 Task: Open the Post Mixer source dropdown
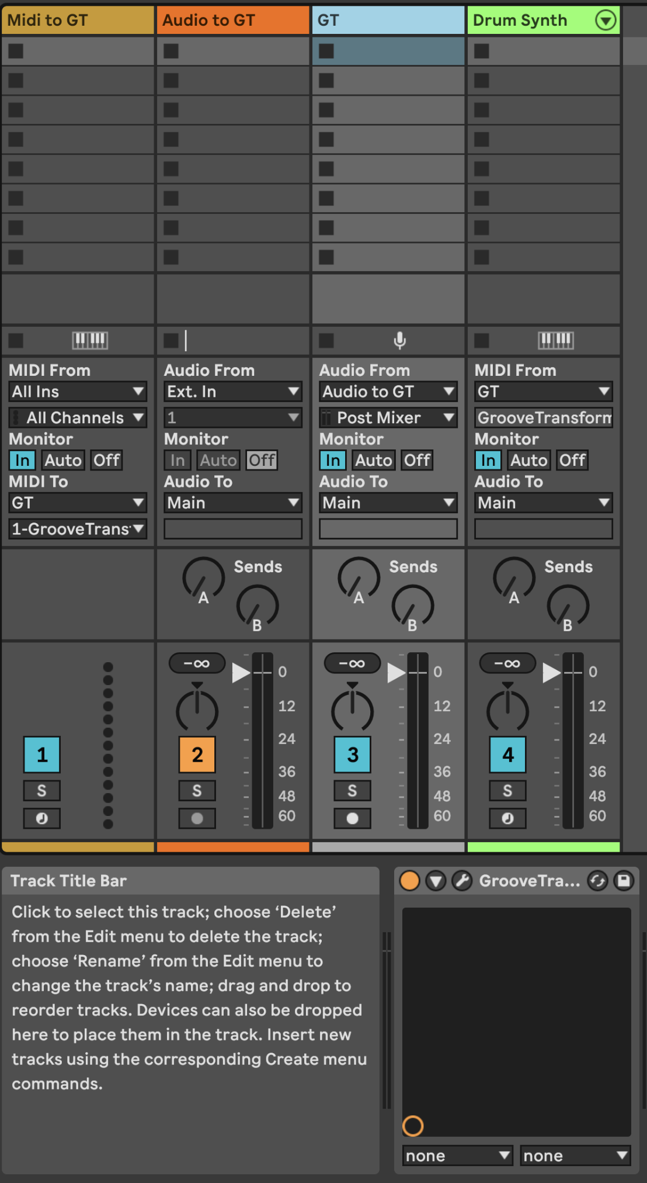388,418
